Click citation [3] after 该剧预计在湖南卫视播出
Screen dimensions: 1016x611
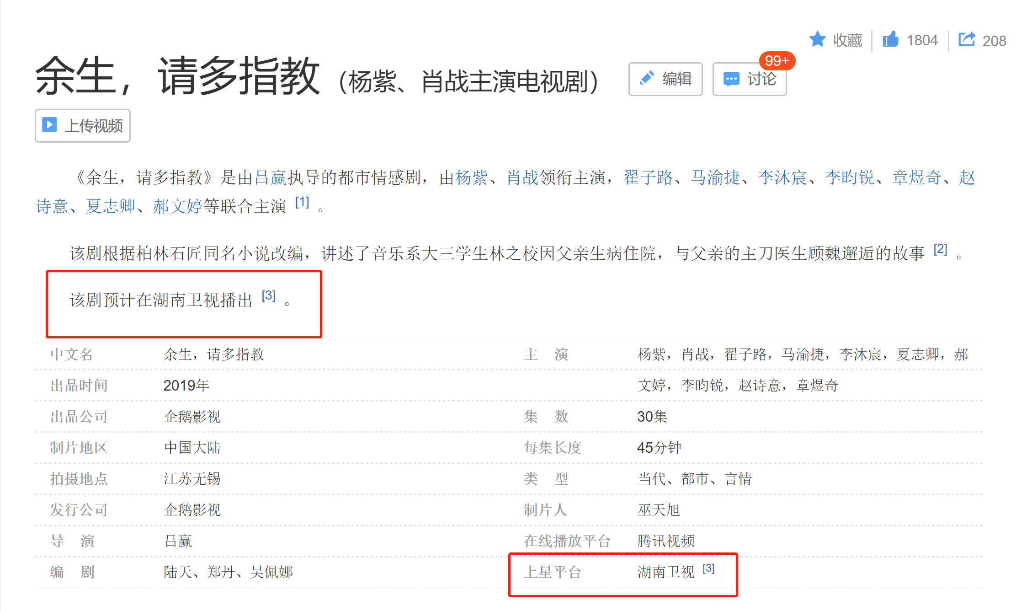(268, 296)
